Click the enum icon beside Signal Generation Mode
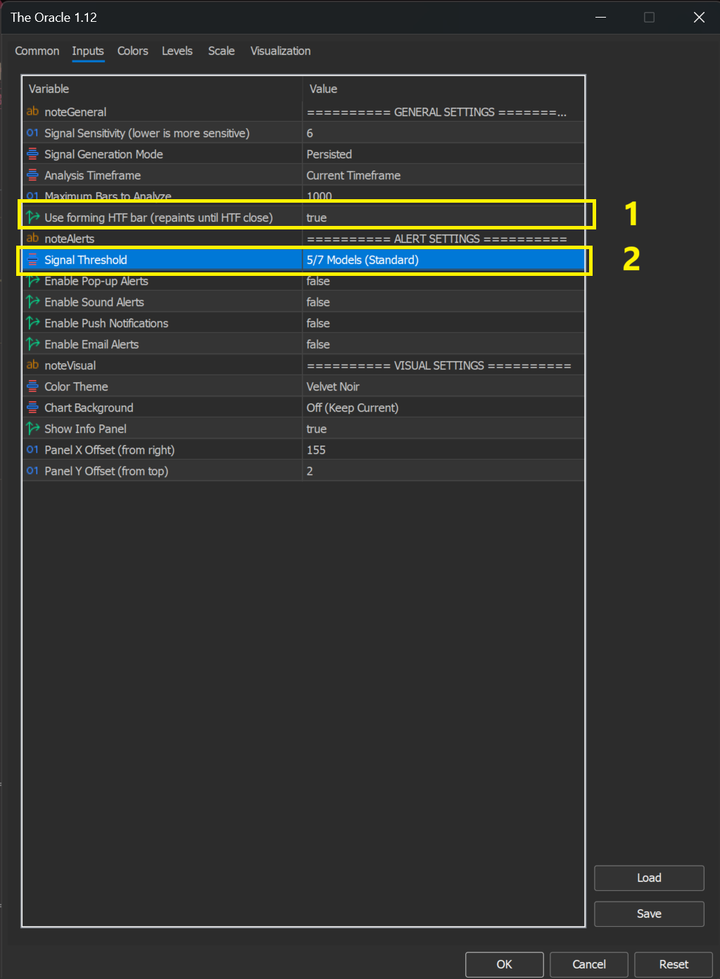Screen dimensions: 720x979 (x=32, y=154)
